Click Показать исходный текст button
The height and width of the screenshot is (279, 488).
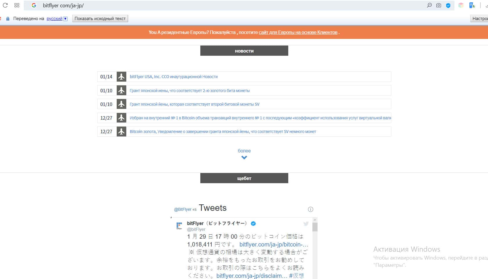(100, 19)
